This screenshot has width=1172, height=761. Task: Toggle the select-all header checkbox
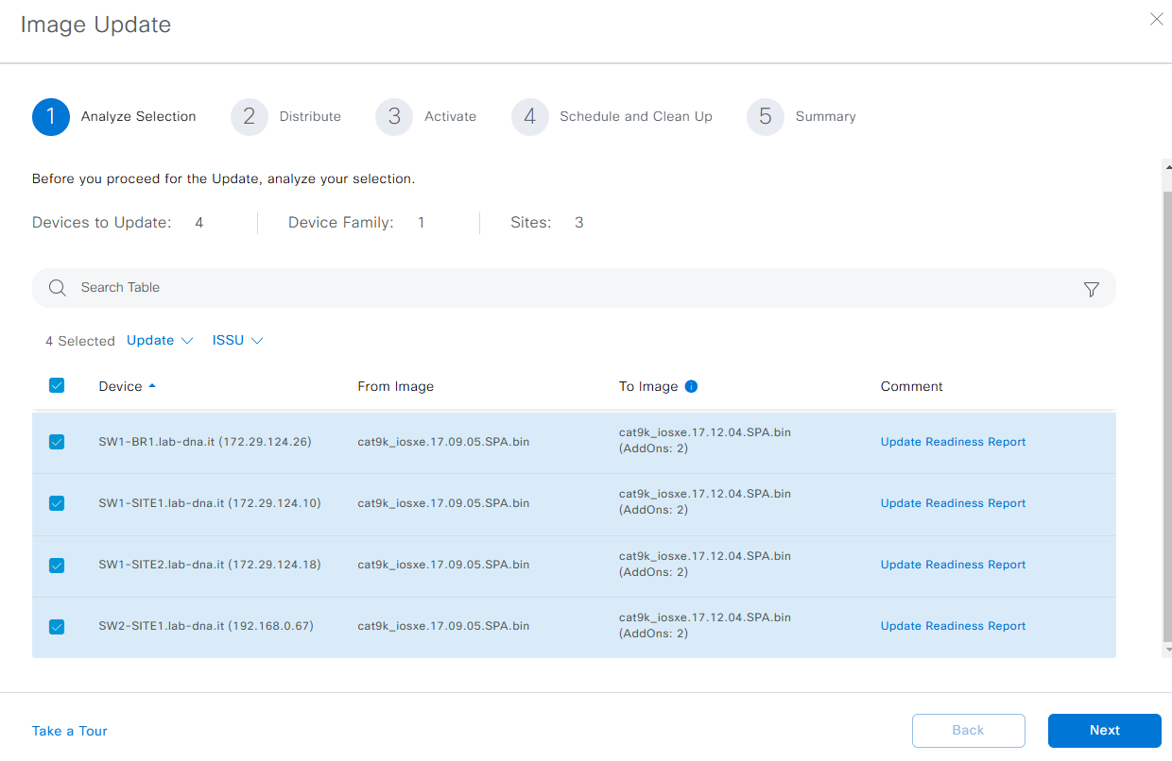coord(56,385)
